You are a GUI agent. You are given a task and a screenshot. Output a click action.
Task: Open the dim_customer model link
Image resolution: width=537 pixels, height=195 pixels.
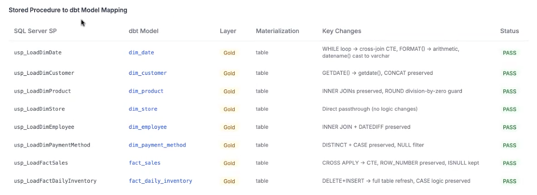[147, 73]
